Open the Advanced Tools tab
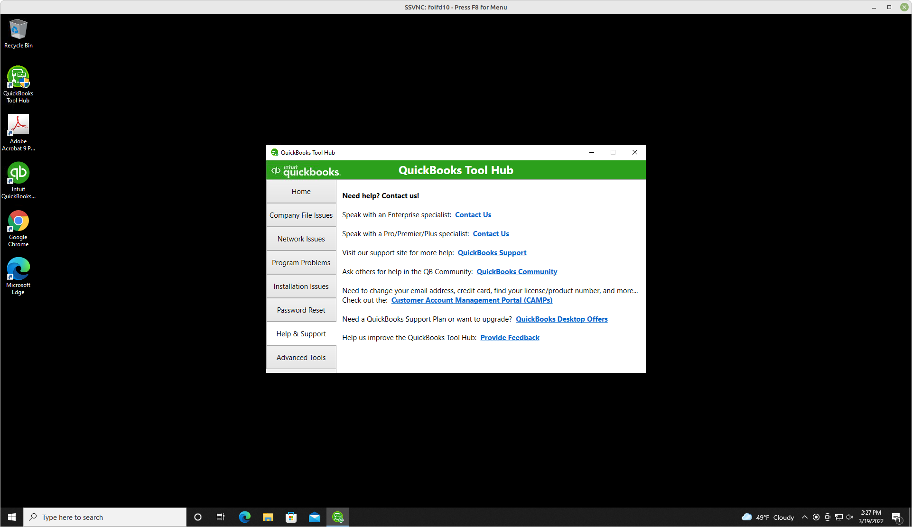Screen dimensions: 912x527 click(301, 358)
